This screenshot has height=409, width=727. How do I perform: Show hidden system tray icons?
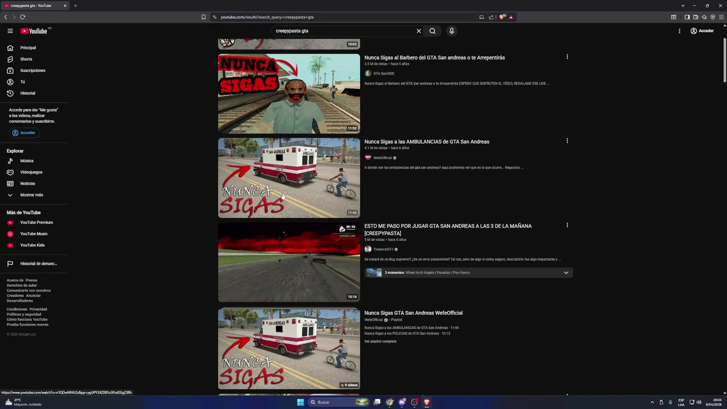[652, 402]
